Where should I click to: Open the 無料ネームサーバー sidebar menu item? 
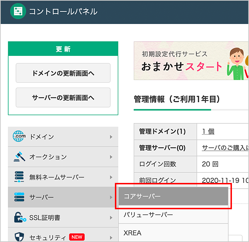coord(63,177)
